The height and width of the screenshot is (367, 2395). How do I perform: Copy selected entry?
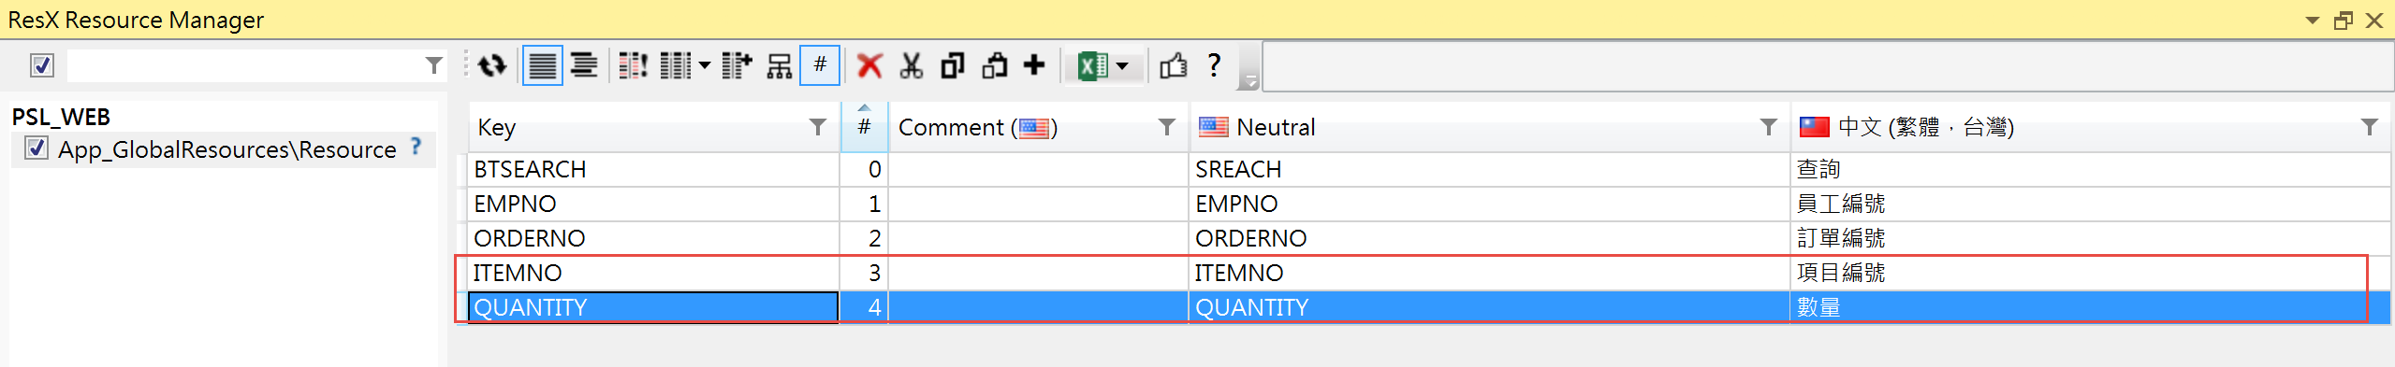coord(953,66)
